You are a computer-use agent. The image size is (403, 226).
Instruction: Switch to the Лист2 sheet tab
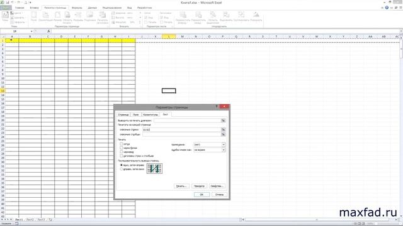(30, 220)
